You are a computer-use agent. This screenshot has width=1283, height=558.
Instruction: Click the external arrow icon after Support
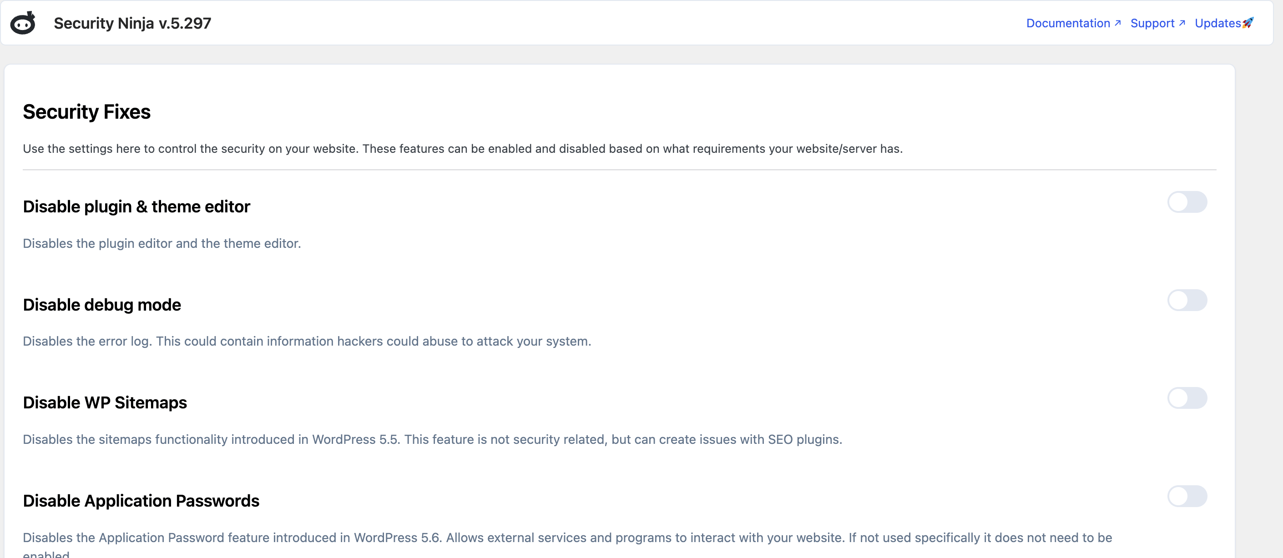coord(1182,23)
